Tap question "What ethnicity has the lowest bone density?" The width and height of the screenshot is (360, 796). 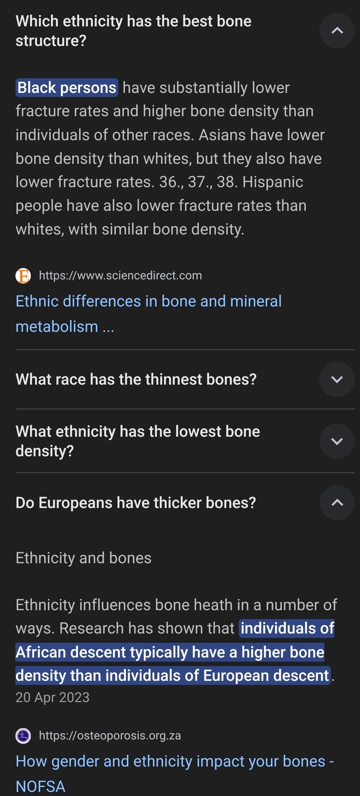tap(138, 441)
